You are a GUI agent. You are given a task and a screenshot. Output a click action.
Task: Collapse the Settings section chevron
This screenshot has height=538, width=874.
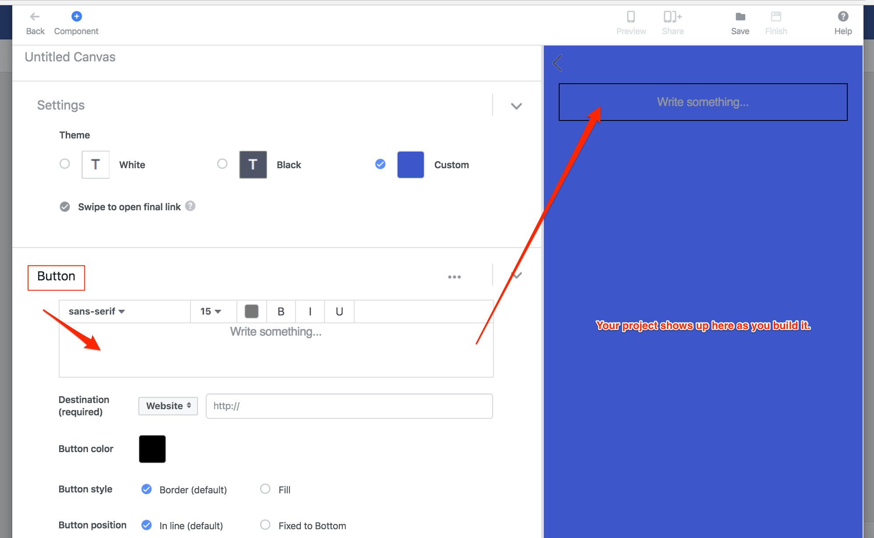click(516, 106)
